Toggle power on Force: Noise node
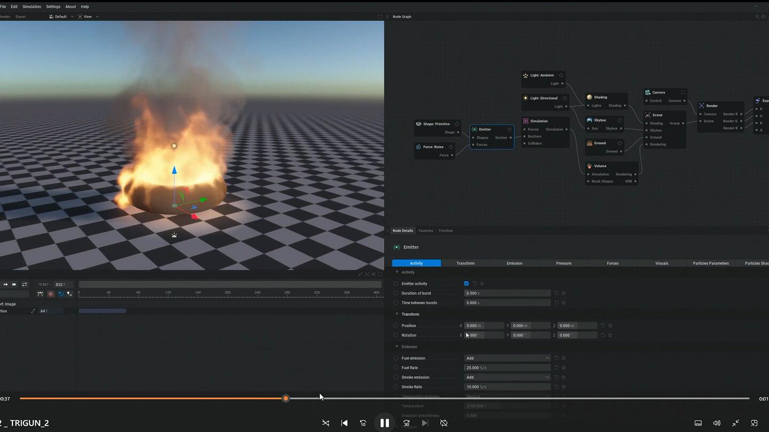Image resolution: width=769 pixels, height=432 pixels. click(x=451, y=147)
